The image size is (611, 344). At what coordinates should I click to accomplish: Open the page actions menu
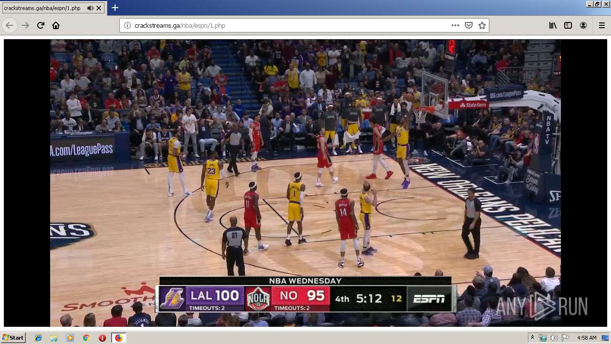coord(455,25)
